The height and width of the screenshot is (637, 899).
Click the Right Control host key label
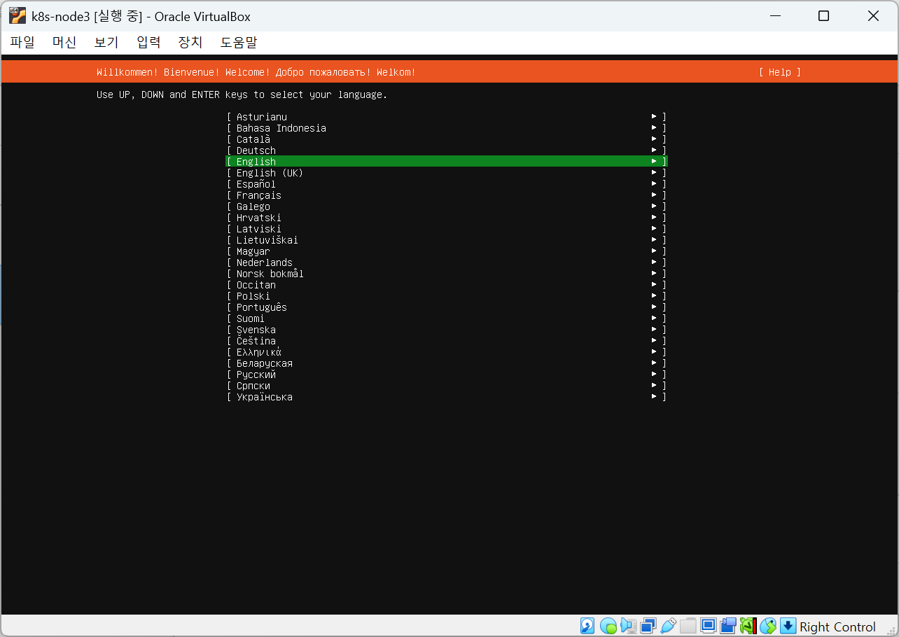tap(837, 626)
